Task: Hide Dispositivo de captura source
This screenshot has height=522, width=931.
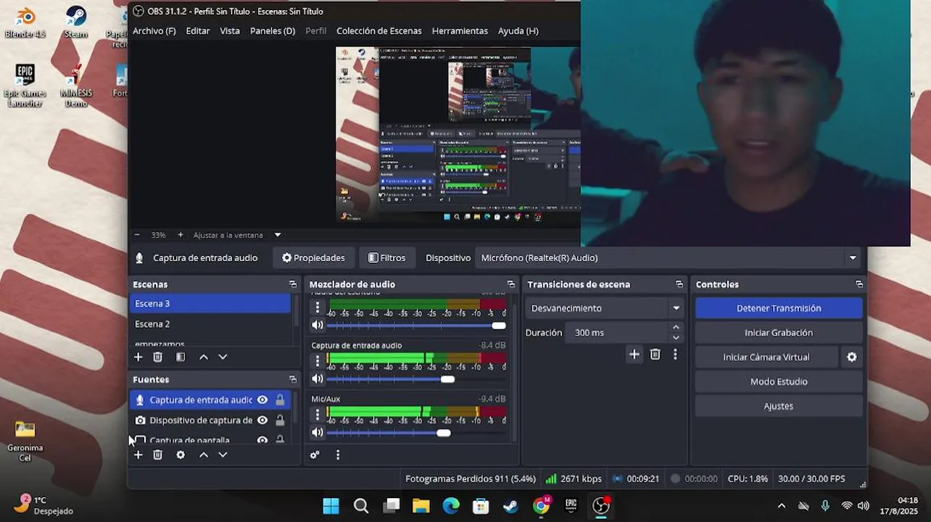Action: [262, 420]
